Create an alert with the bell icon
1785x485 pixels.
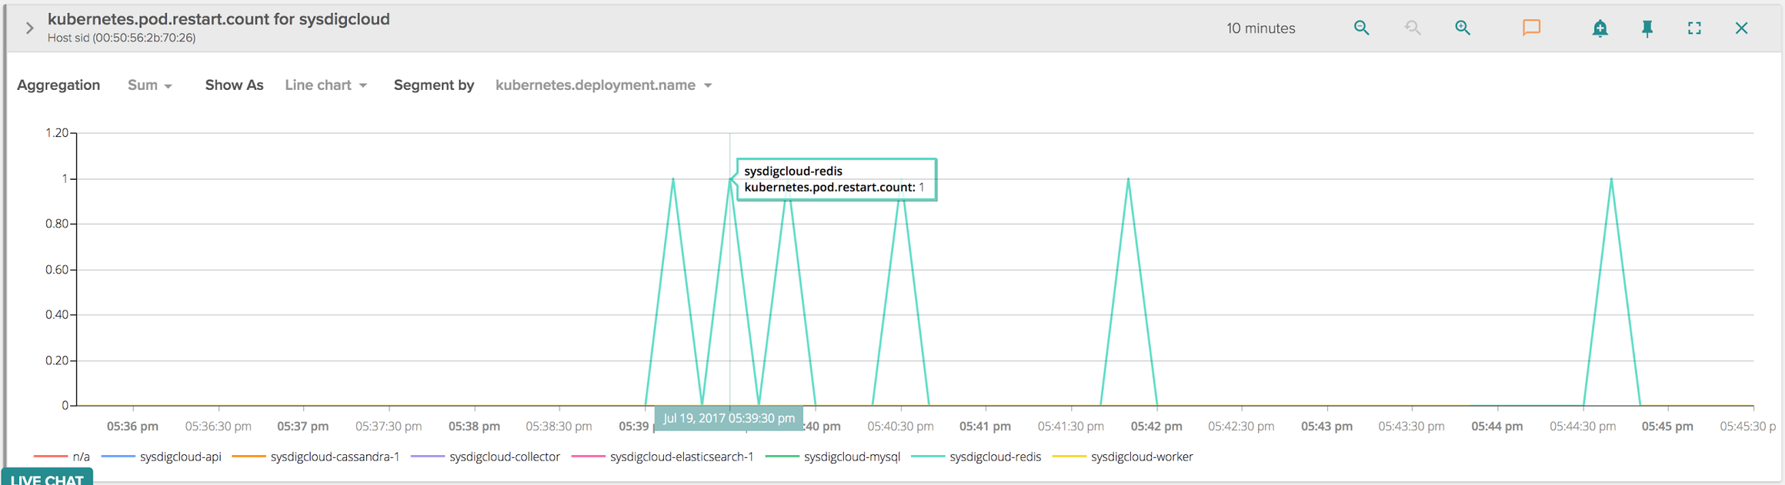click(x=1600, y=28)
